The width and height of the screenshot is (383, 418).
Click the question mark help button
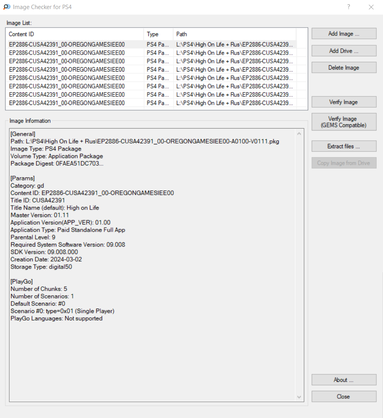pos(349,7)
